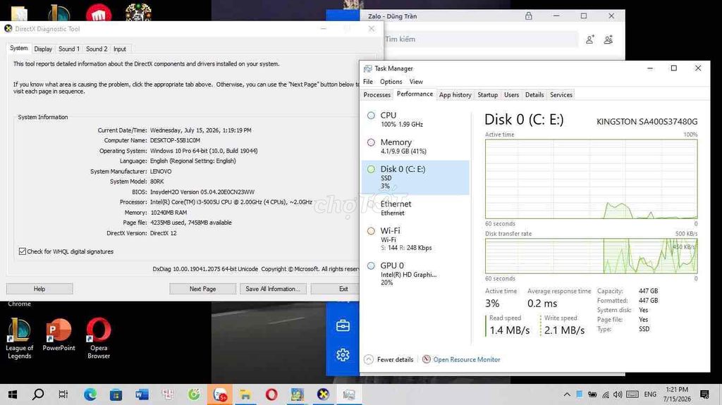Select Ethernet in performance list
The height and width of the screenshot is (405, 722).
415,208
